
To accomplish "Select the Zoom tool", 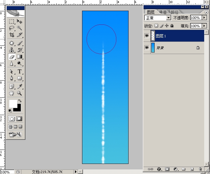I will point(20,93).
